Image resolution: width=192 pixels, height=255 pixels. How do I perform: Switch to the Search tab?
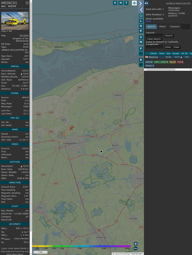coord(151,27)
